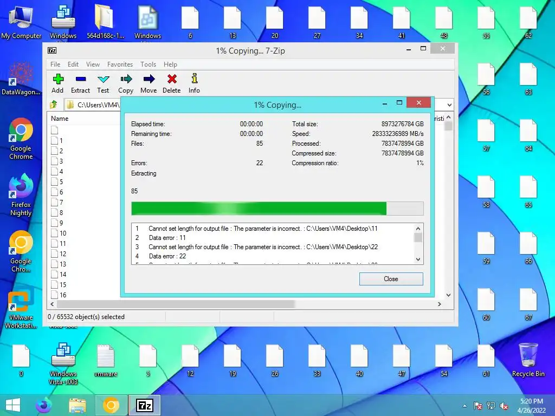Open the Help menu
Screen dimensions: 555x416
click(170, 64)
